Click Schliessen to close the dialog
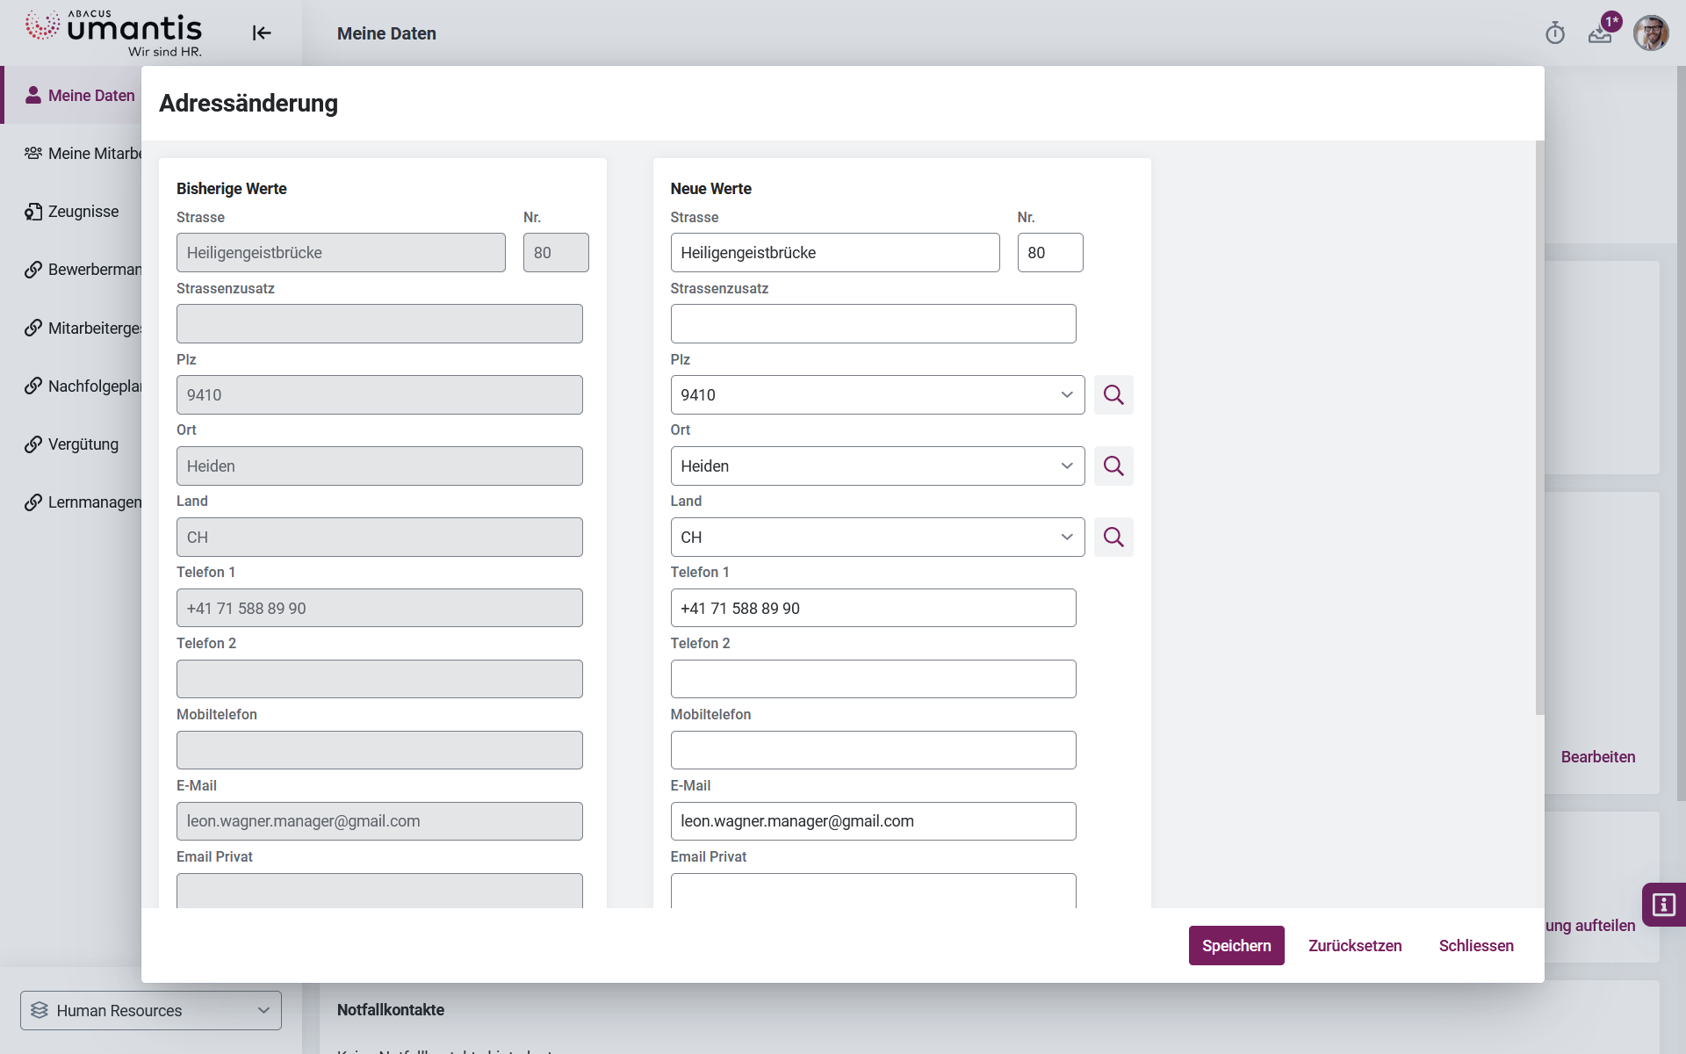 click(1475, 945)
